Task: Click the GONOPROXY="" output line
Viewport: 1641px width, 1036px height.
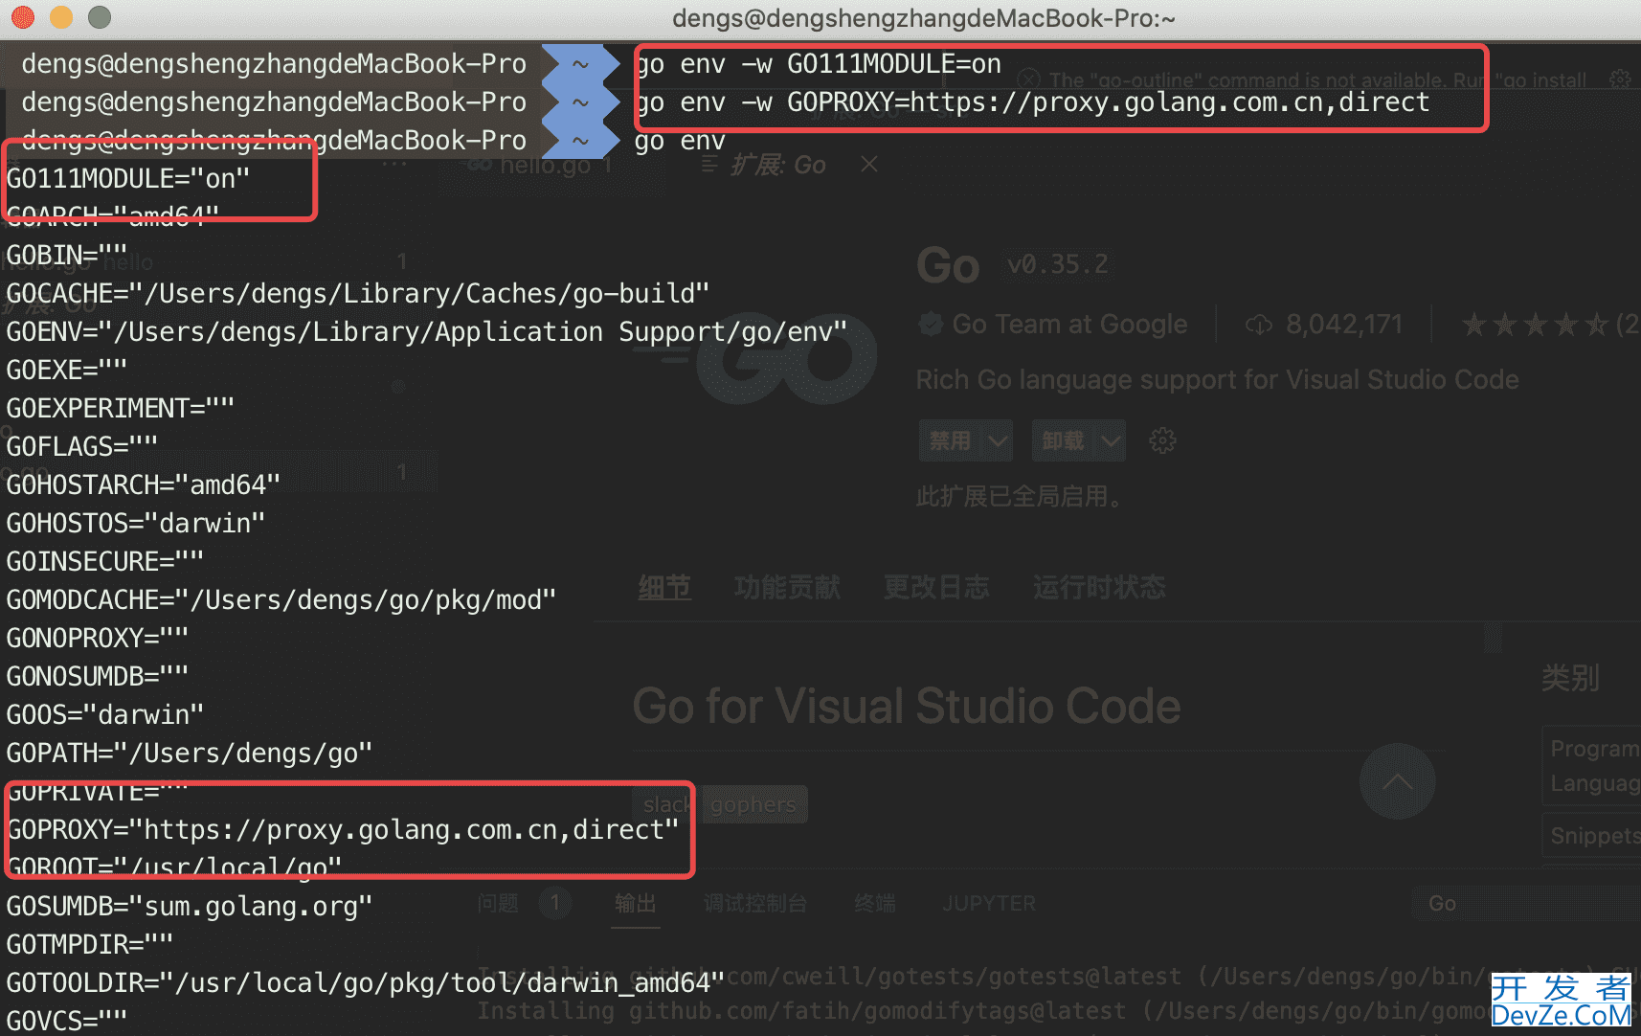Action: coord(98,639)
